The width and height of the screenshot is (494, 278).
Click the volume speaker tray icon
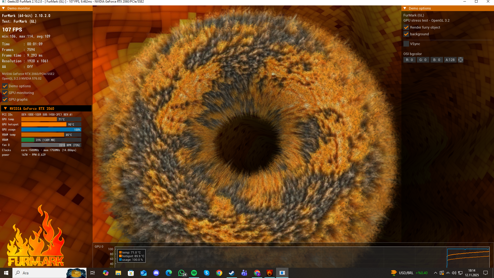[x=454, y=273]
